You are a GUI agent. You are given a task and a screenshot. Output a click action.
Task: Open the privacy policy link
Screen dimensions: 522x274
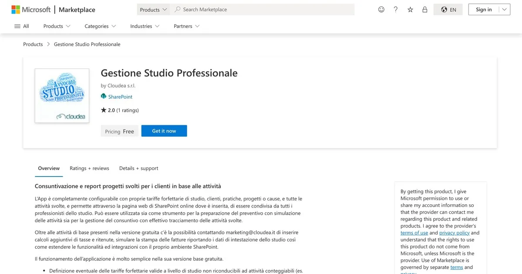click(454, 233)
